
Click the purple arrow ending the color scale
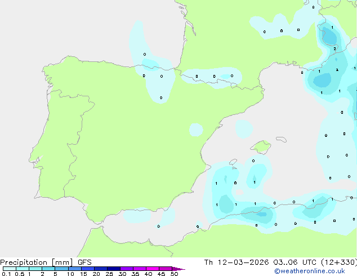pyautogui.click(x=179, y=269)
